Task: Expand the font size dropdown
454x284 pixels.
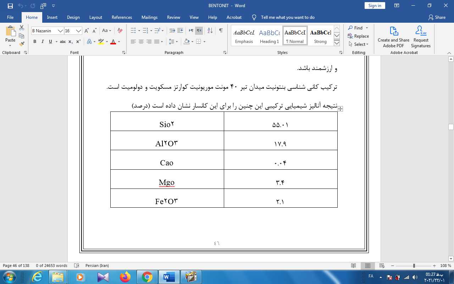Action: 79,31
